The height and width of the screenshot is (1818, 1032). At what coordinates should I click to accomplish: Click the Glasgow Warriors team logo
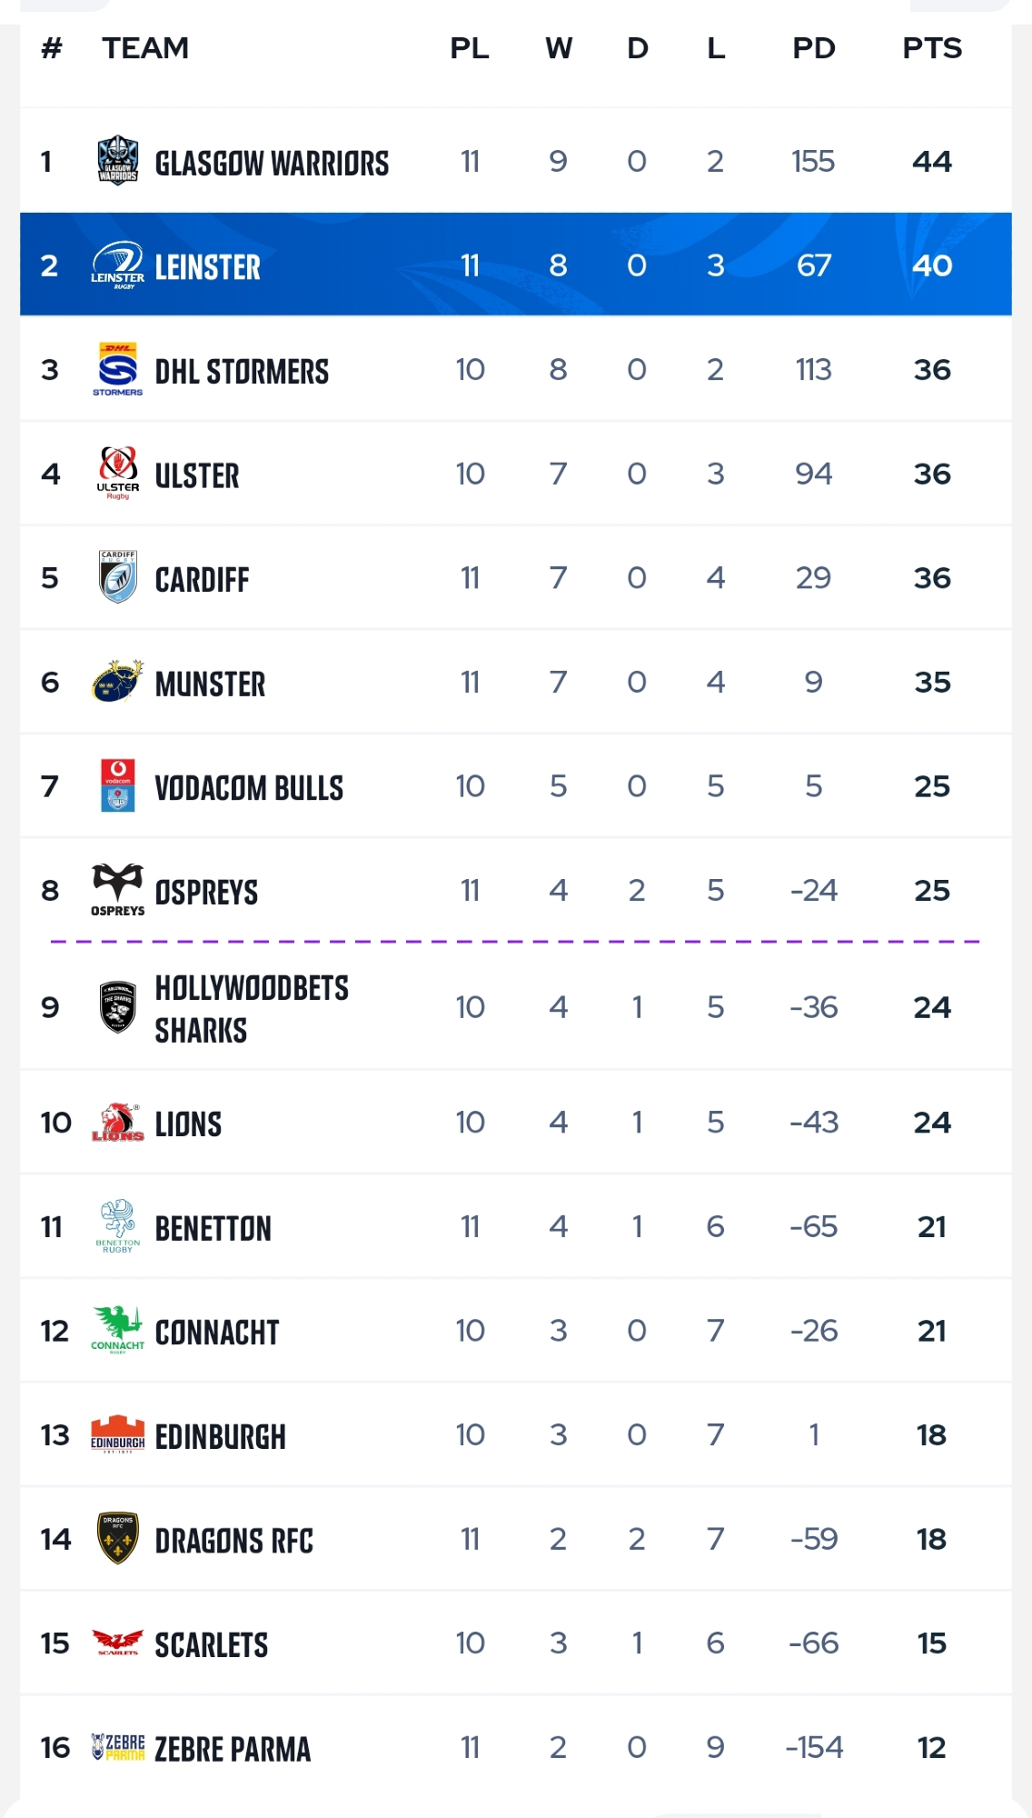tap(118, 161)
